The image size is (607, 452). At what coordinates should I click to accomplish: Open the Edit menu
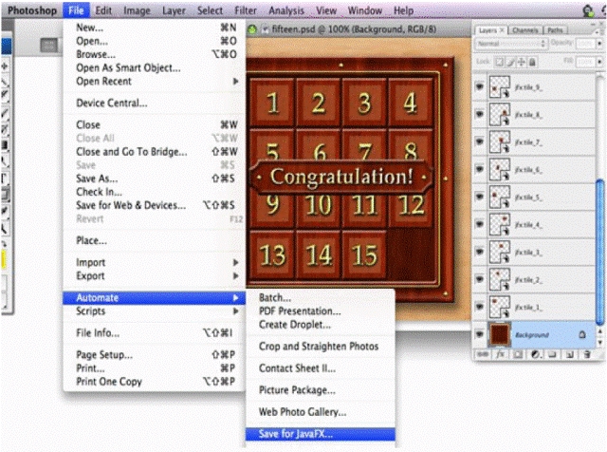[x=103, y=10]
